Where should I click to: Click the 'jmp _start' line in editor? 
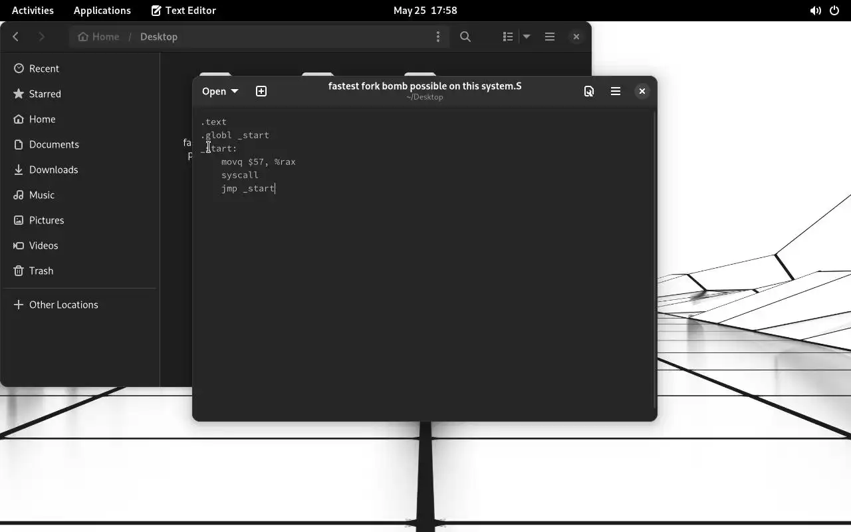pos(248,188)
